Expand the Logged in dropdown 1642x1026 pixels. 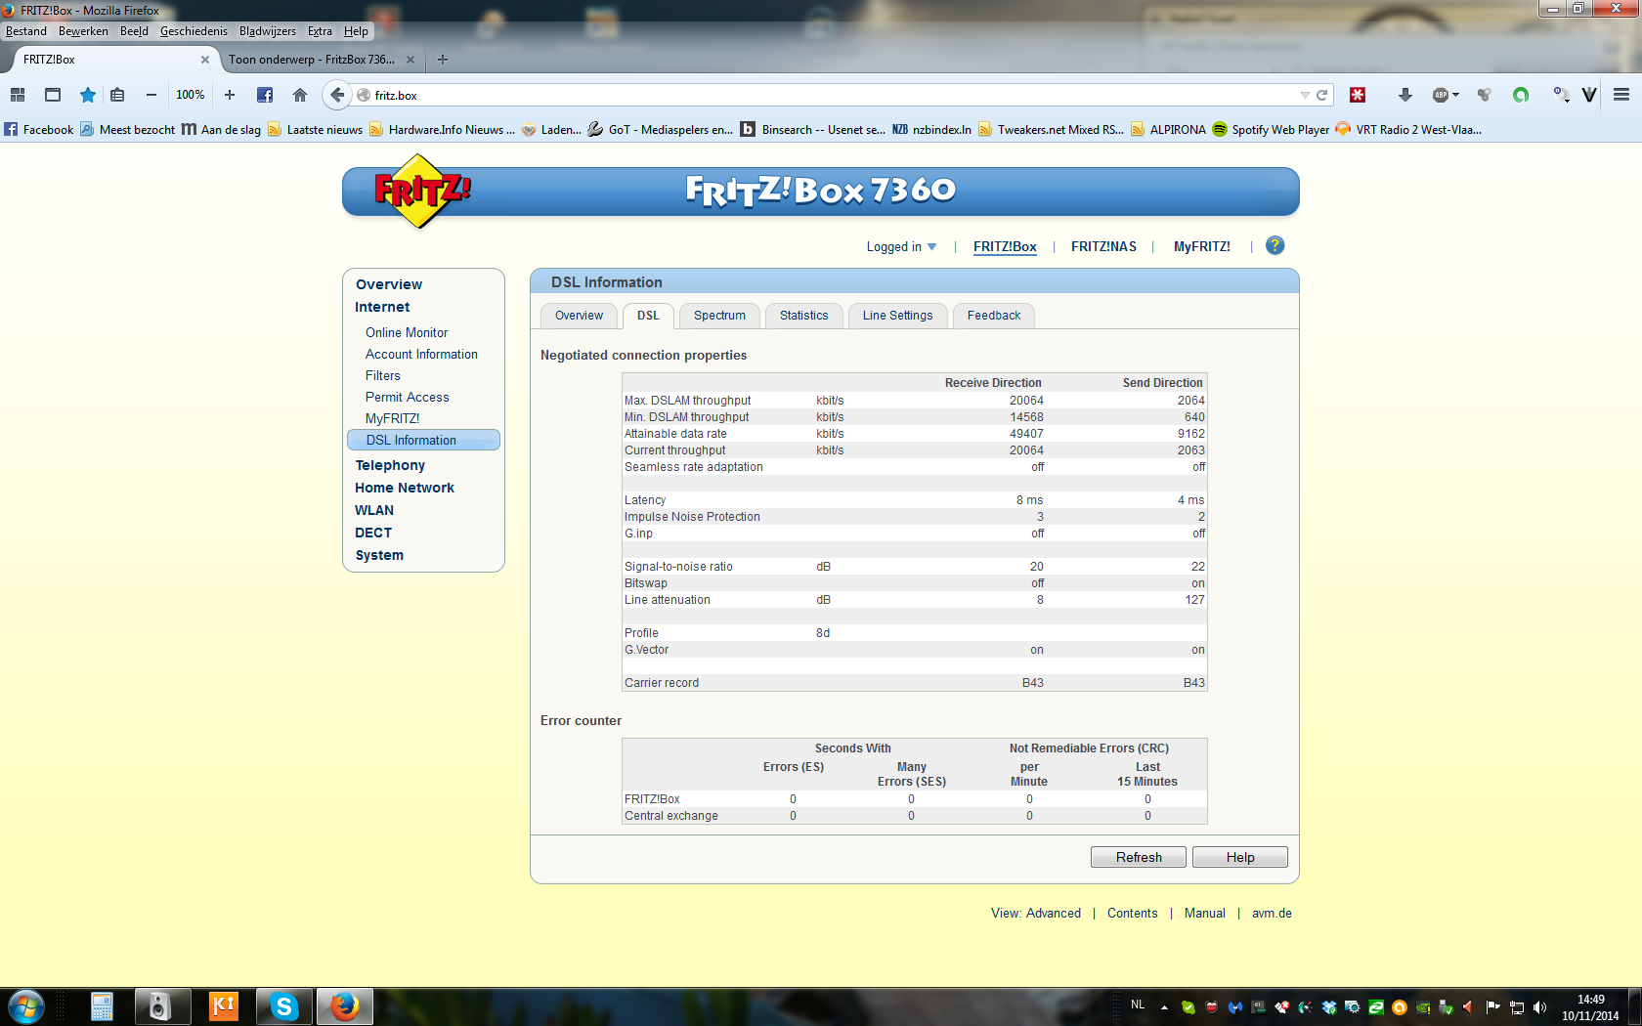tap(901, 247)
